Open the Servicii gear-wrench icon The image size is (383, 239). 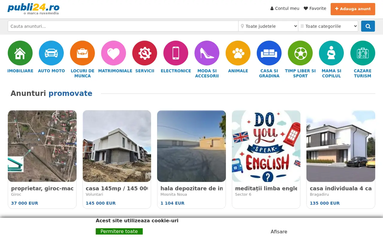coord(145,53)
